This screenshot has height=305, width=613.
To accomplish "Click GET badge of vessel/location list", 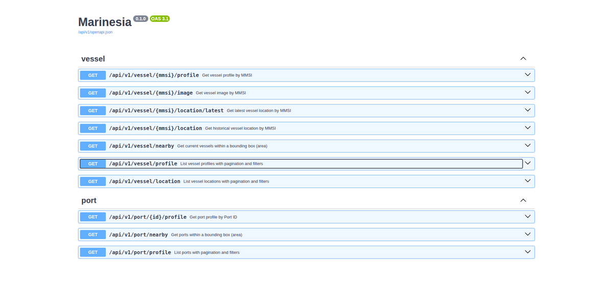I will click(x=93, y=181).
